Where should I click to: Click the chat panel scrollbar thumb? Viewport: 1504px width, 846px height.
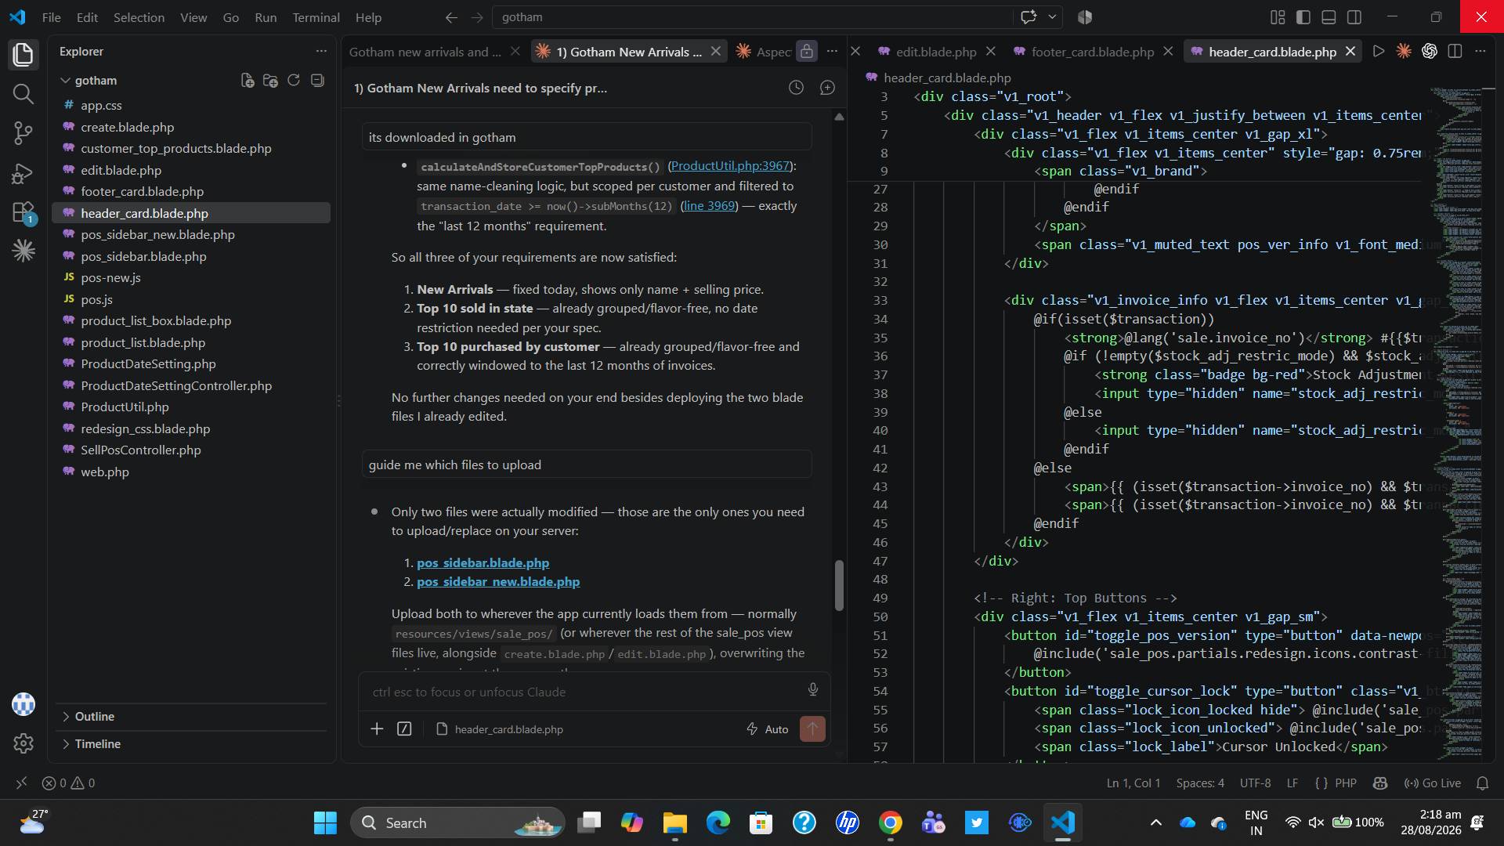pos(839,585)
